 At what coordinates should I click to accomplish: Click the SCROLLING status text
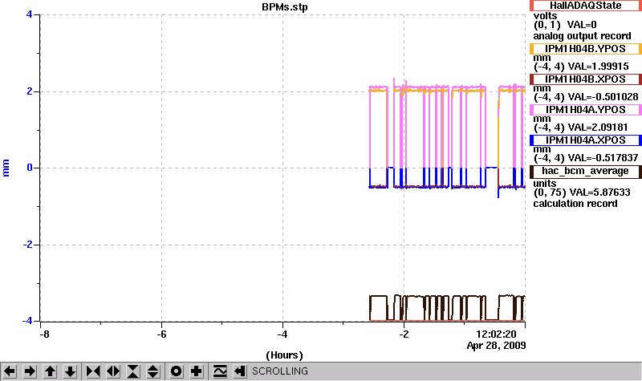pos(279,371)
